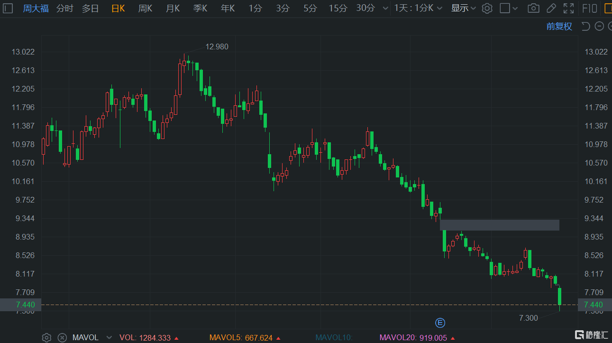612x343 pixels.
Task: Click the 7.440 current price tag on left axis
Action: pyautogui.click(x=20, y=305)
